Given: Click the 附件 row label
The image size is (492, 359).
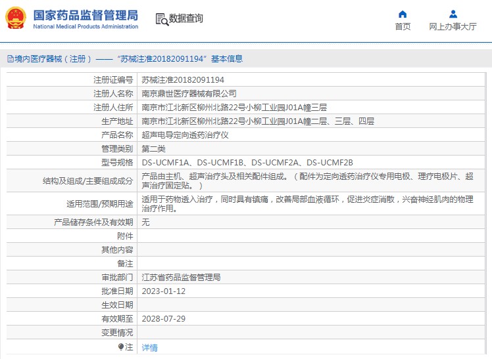Looking at the screenshot, I should [x=125, y=236].
